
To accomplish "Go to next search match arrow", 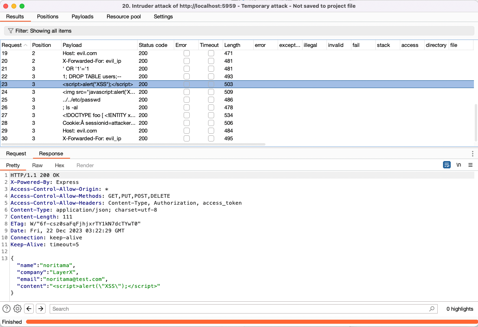I will click(41, 309).
